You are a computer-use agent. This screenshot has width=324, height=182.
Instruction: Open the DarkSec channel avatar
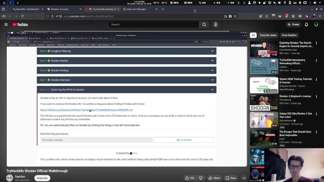tap(10, 178)
